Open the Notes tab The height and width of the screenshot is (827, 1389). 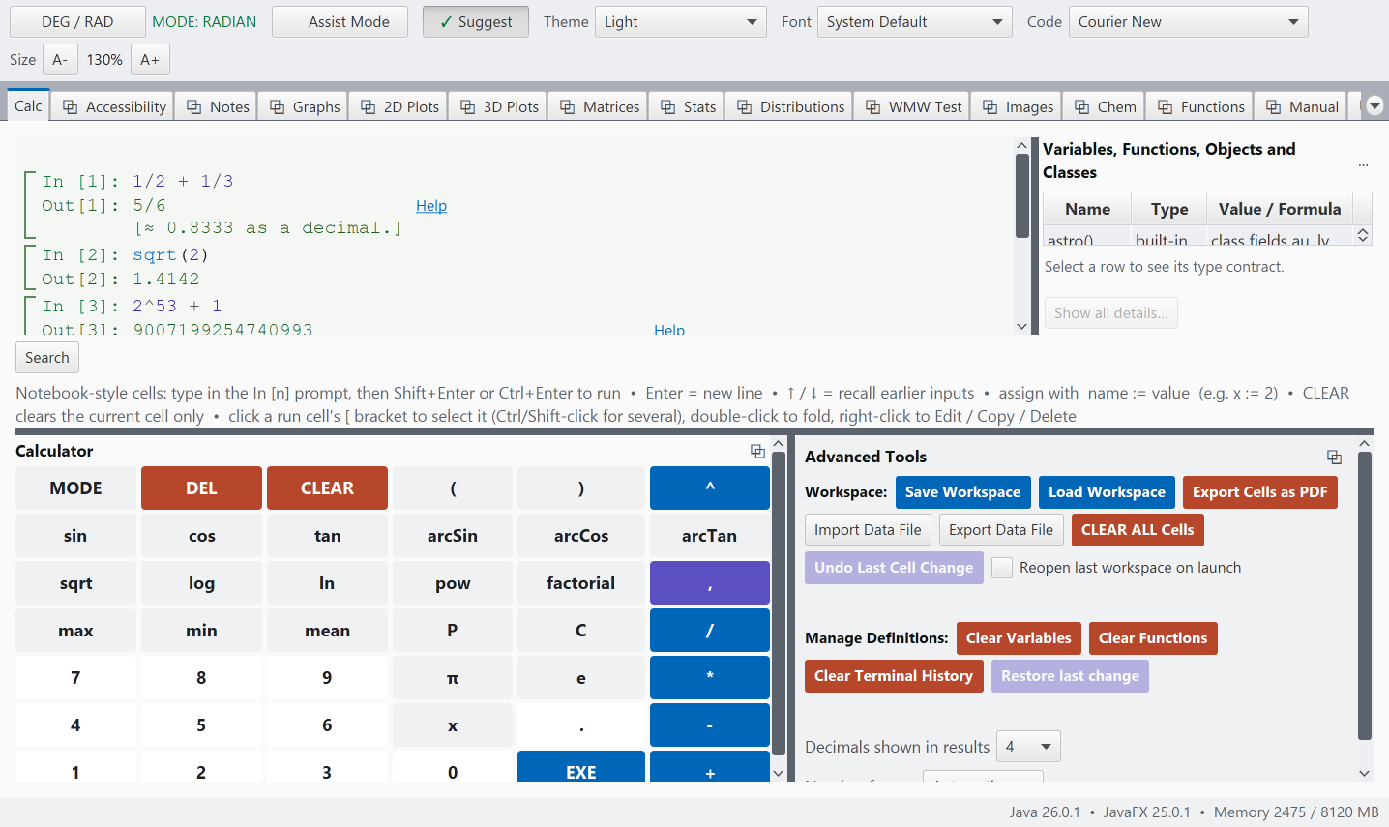click(x=218, y=106)
